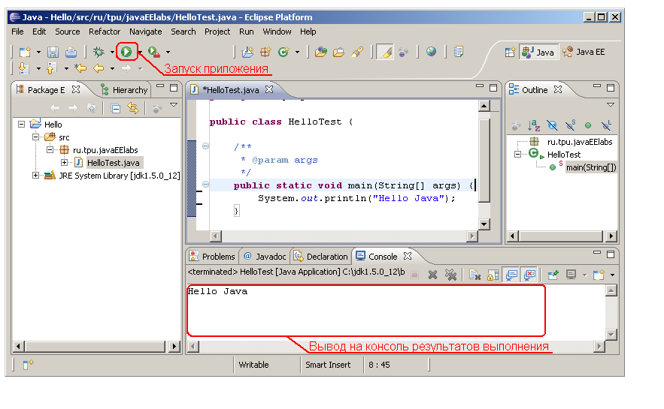The width and height of the screenshot is (664, 409).
Task: Open the Package Explorer view menu triangle
Action: (174, 105)
